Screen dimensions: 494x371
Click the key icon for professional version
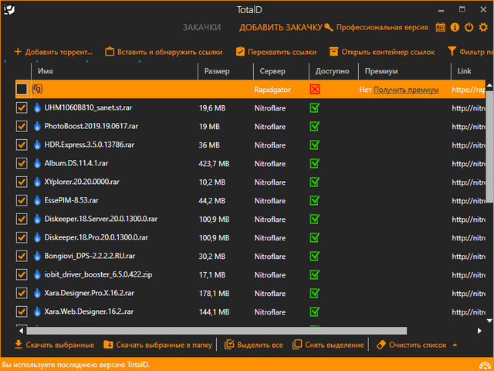click(329, 28)
